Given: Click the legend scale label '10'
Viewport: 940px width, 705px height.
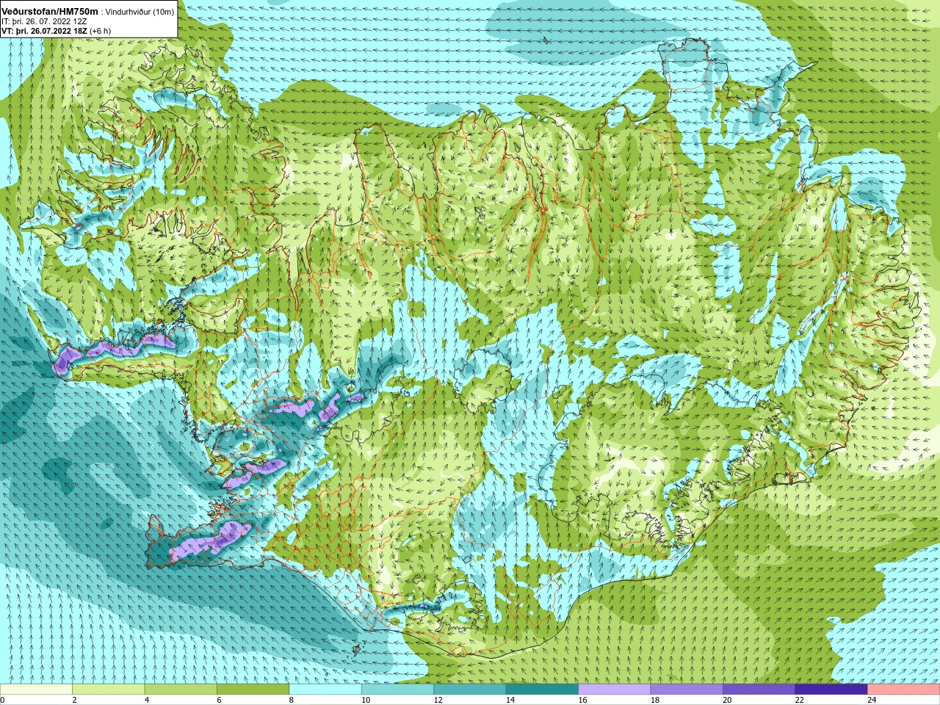Looking at the screenshot, I should 366,700.
